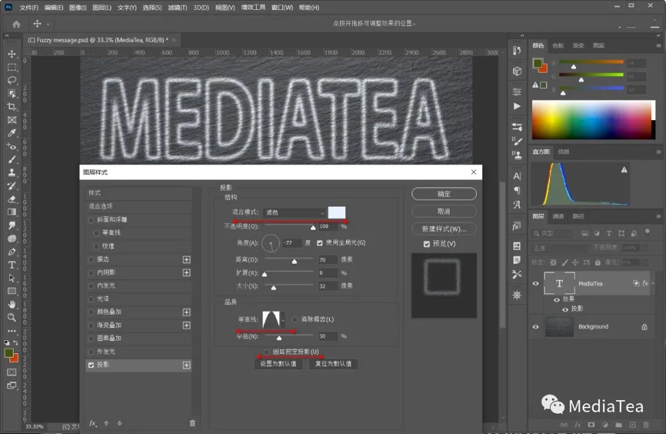Image resolution: width=666 pixels, height=434 pixels.
Task: Open the 滤镜 menu
Action: [178, 7]
